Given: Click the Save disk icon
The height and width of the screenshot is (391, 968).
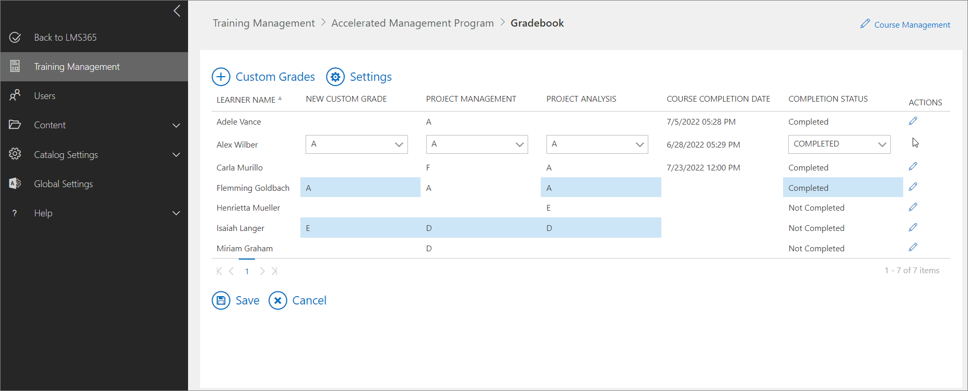Looking at the screenshot, I should [x=221, y=300].
